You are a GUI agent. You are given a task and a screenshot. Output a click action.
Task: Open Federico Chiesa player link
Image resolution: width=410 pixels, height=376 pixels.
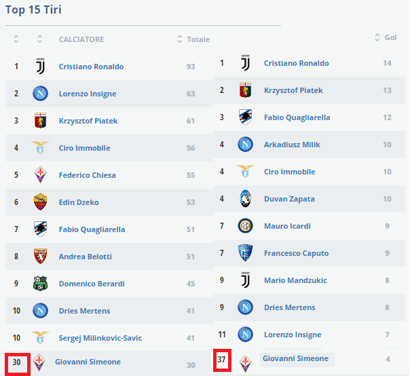[88, 175]
